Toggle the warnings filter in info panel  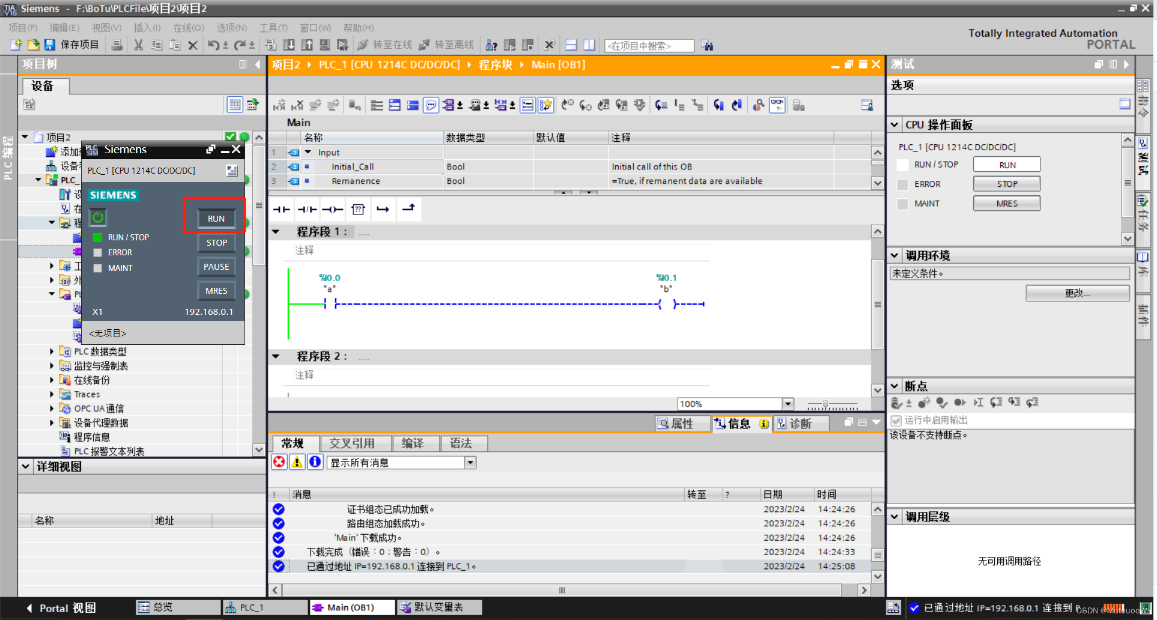coord(297,462)
